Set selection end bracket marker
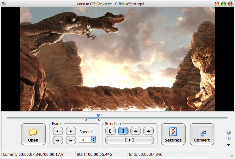 123,131
